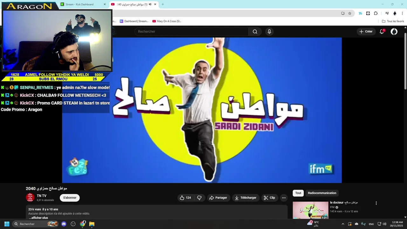Viewport: 407px width, 229px height.
Task: Focus the YouTube Rechercher search field
Action: click(x=191, y=31)
